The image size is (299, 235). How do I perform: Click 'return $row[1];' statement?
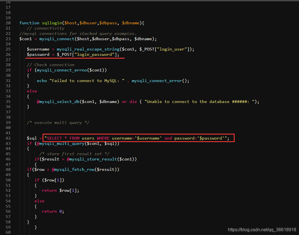60,191
